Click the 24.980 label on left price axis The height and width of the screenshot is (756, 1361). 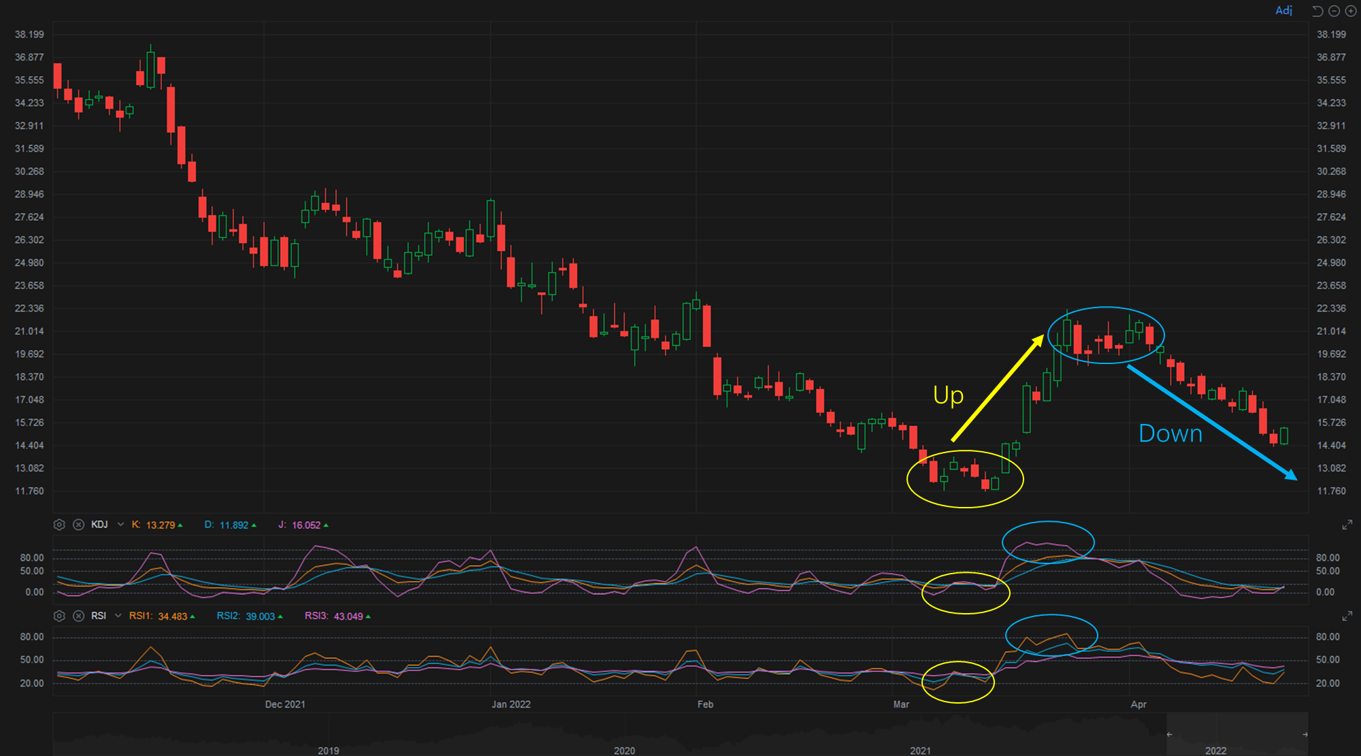pos(29,263)
